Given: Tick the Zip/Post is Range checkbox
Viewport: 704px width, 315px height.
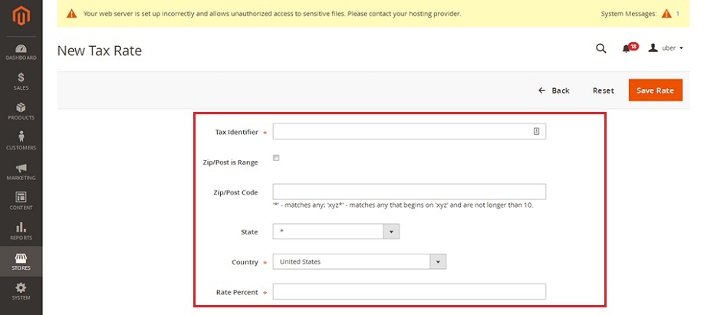Looking at the screenshot, I should point(276,158).
